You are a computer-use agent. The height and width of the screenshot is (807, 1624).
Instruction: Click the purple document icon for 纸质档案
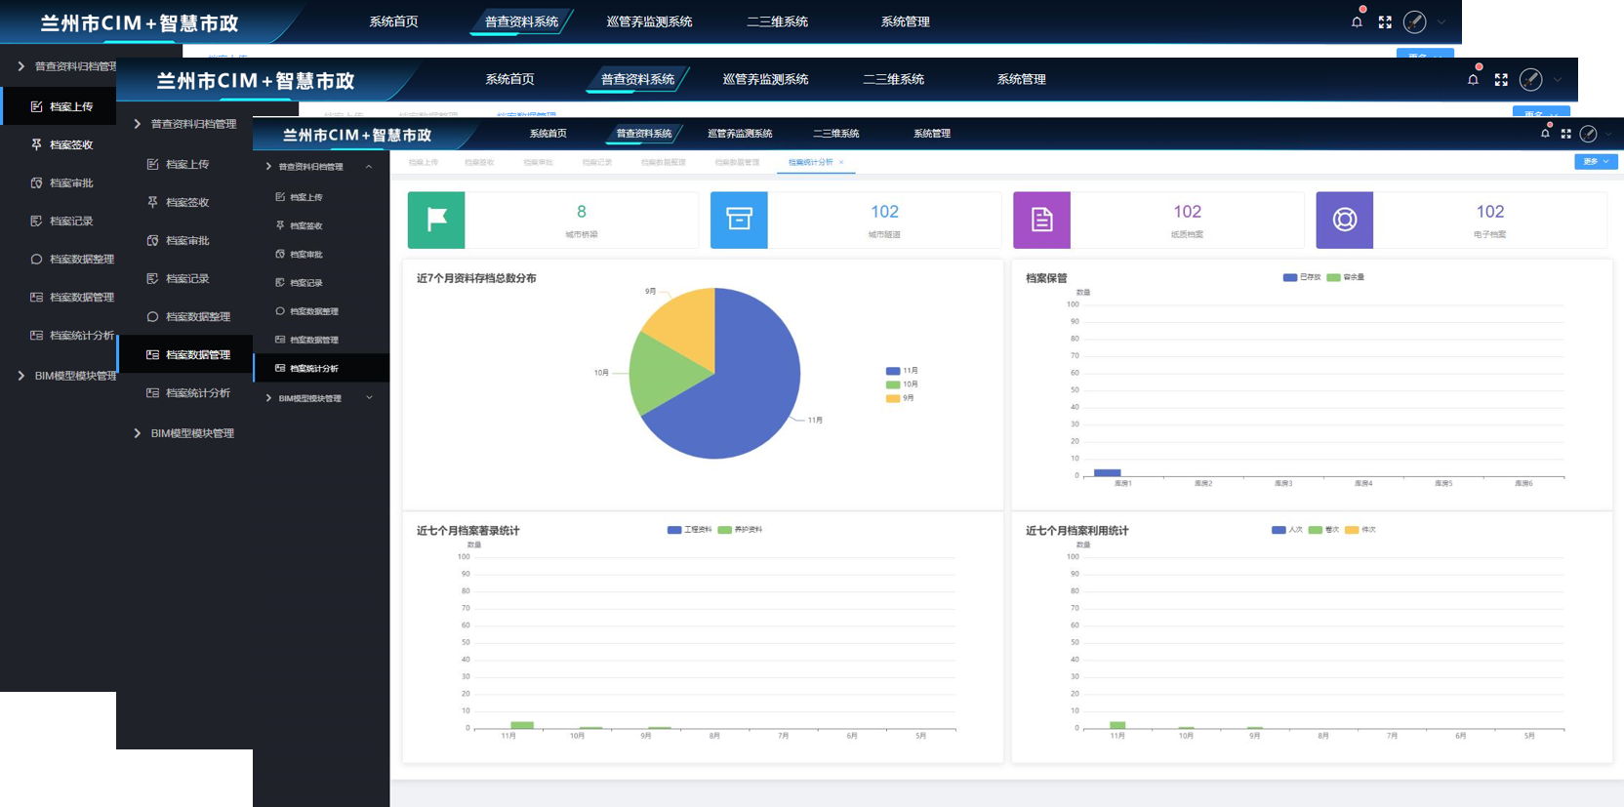[x=1041, y=220]
